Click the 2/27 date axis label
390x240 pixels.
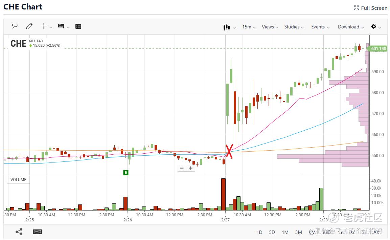pyautogui.click(x=225, y=220)
